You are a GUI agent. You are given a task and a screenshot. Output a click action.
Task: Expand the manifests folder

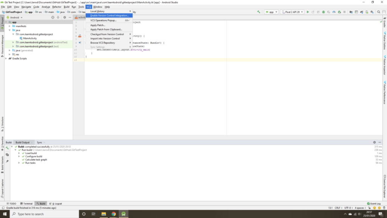[x=13, y=26]
